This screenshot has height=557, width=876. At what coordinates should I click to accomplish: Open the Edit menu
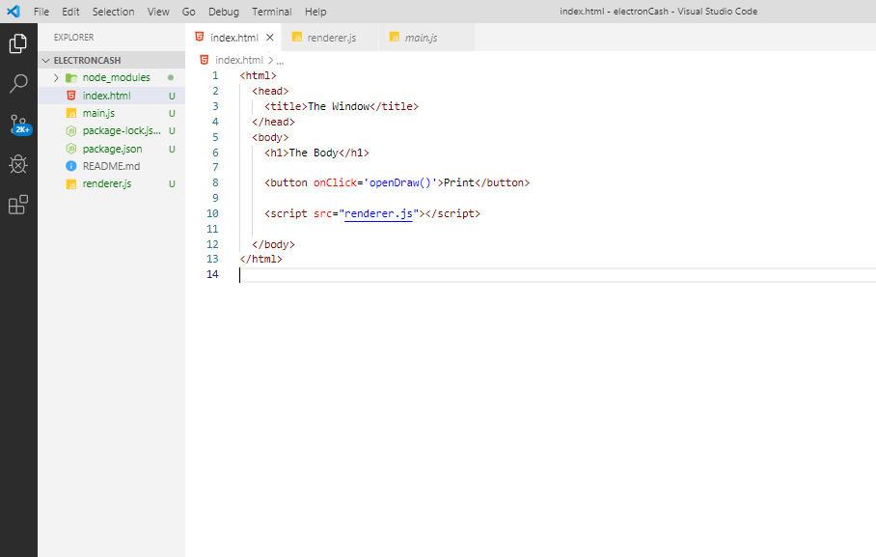coord(70,12)
